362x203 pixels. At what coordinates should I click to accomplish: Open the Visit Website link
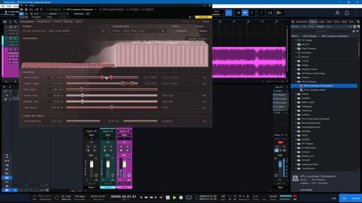(x=306, y=190)
